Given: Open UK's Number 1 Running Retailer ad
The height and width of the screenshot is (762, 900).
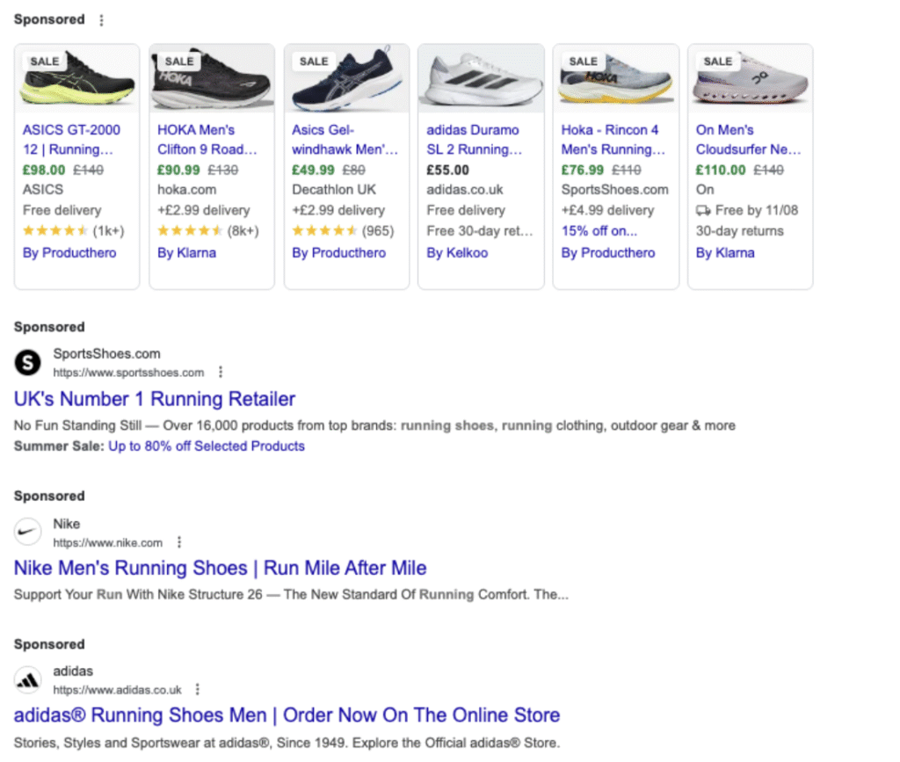Looking at the screenshot, I should (155, 399).
